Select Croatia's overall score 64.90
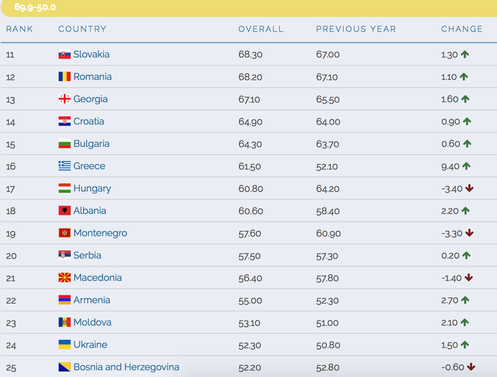 click(250, 122)
